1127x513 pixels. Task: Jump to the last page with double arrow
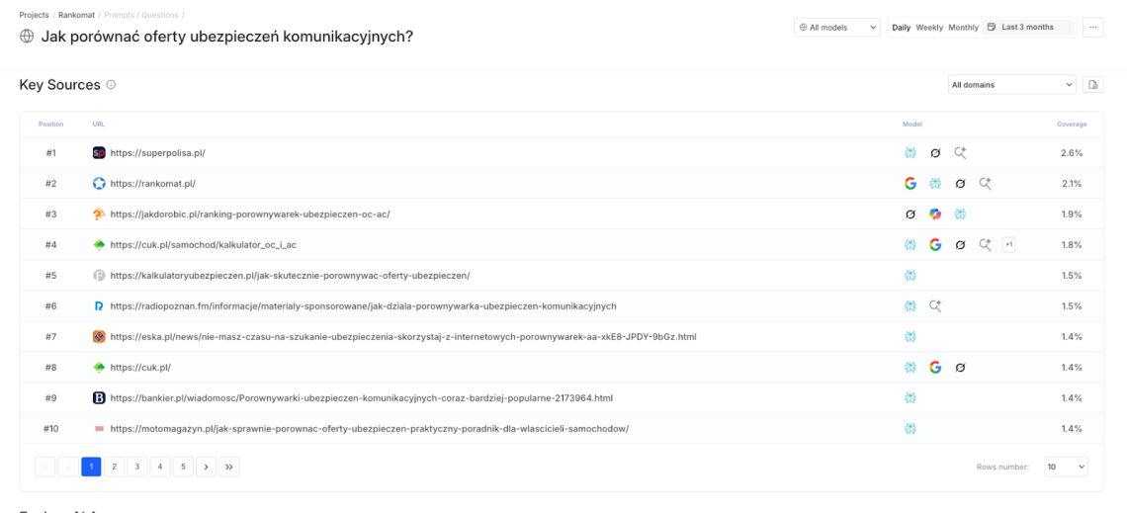pyautogui.click(x=229, y=467)
